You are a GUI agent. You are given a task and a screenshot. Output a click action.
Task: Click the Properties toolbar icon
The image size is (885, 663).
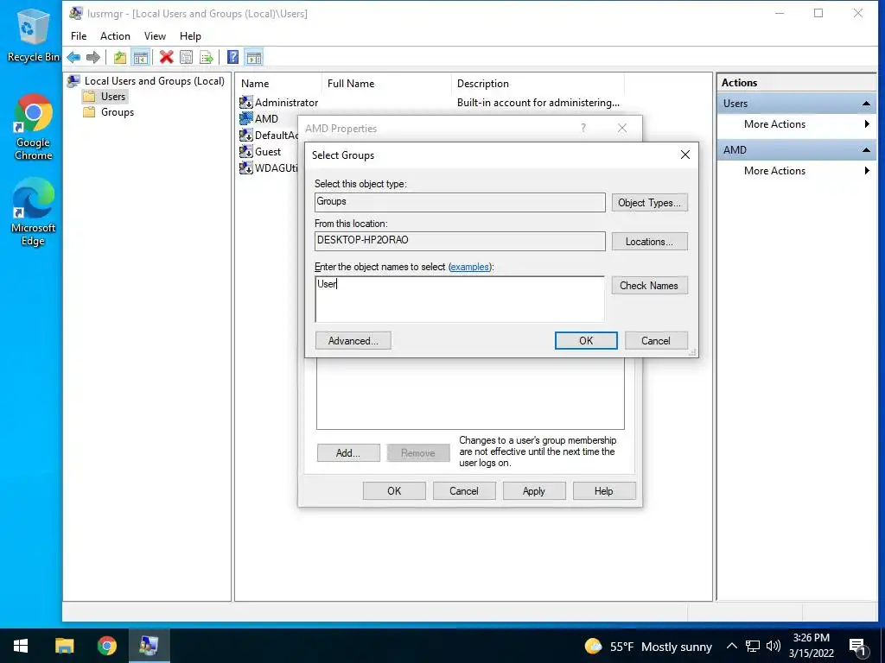tap(187, 57)
